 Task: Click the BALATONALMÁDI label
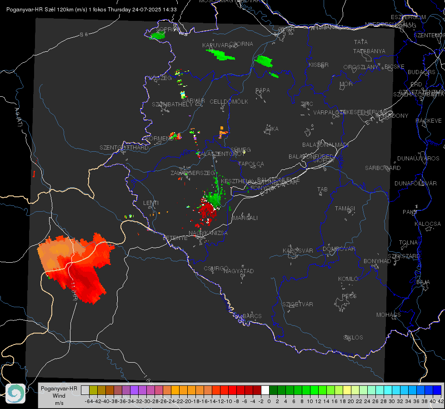[x=325, y=145]
